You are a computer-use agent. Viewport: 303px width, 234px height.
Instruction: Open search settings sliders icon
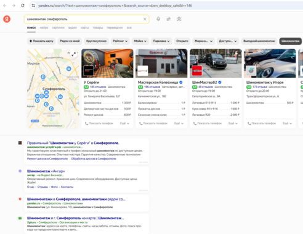pos(169,19)
